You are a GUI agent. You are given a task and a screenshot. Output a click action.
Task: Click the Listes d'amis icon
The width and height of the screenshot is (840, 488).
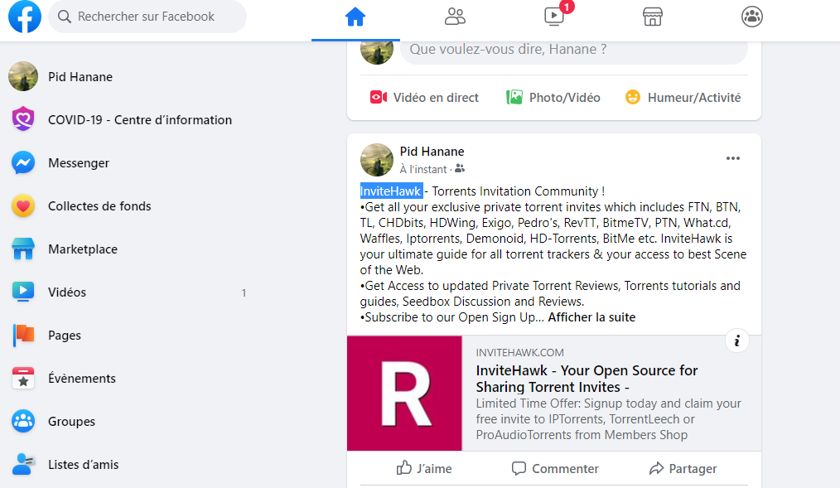coord(23,465)
